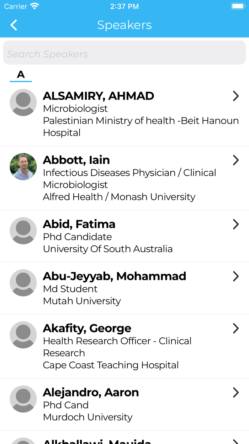Expand Abid, Fatima row chevron

click(235, 224)
